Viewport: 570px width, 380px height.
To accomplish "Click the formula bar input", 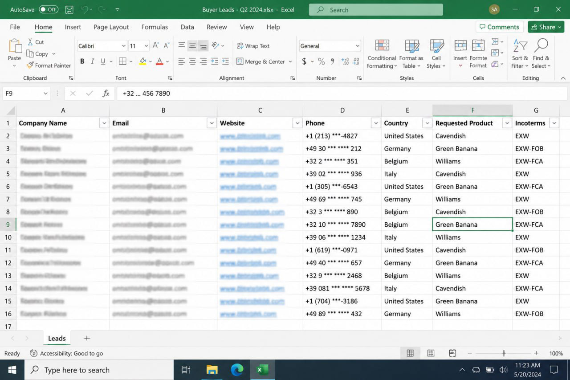I will click(342, 94).
